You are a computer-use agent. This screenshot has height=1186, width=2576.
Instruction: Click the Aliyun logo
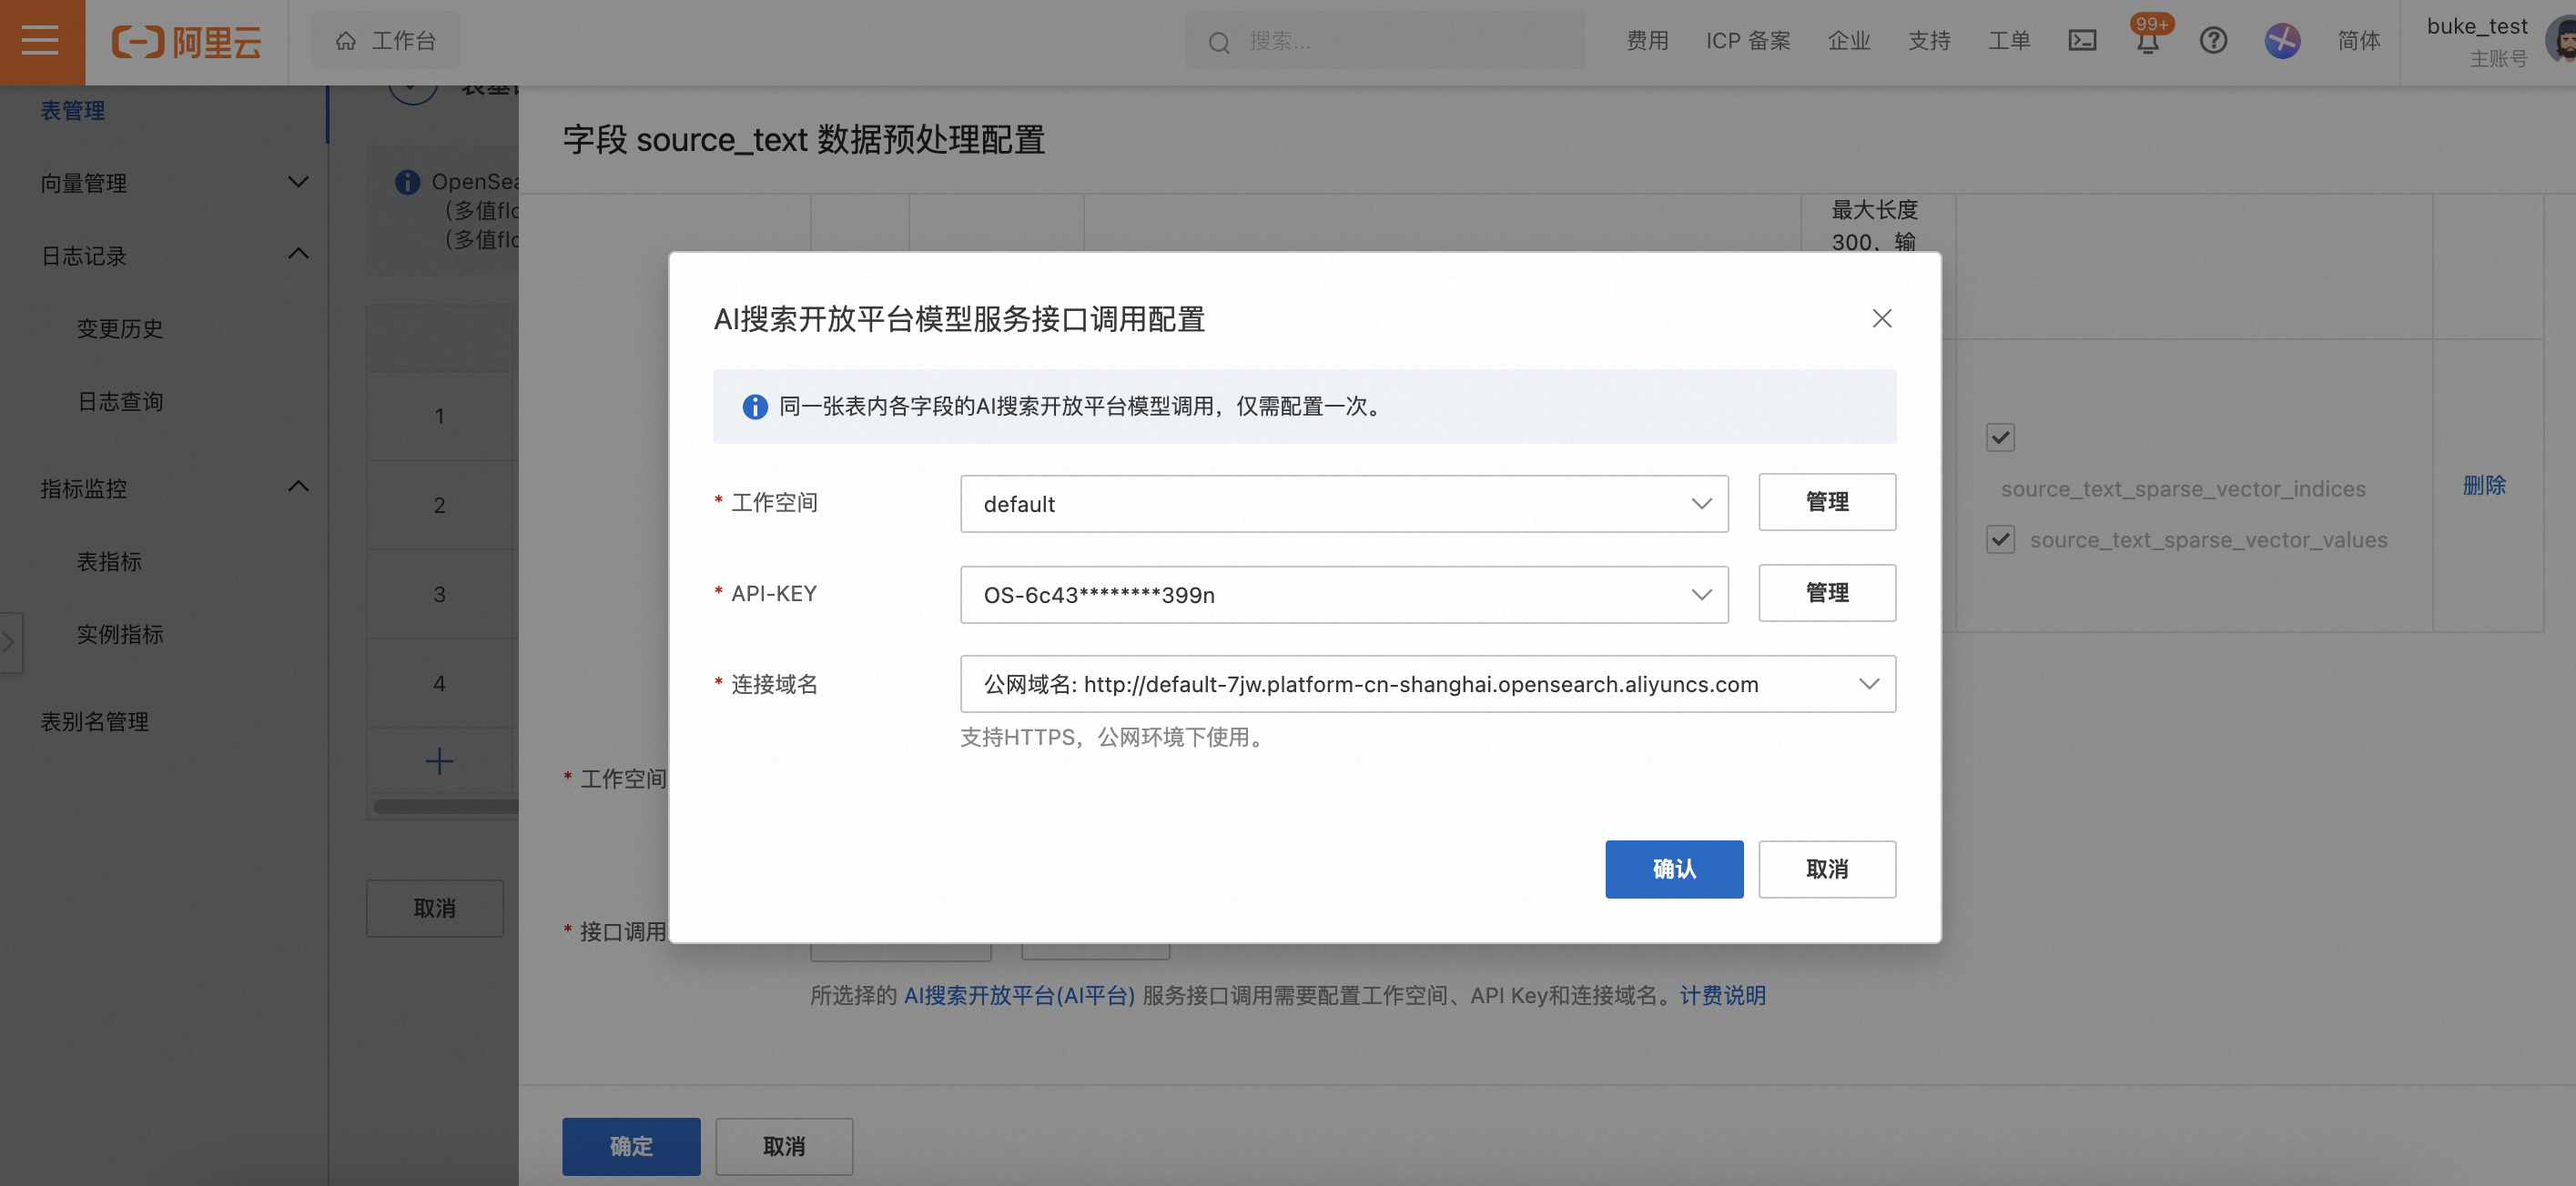point(187,41)
